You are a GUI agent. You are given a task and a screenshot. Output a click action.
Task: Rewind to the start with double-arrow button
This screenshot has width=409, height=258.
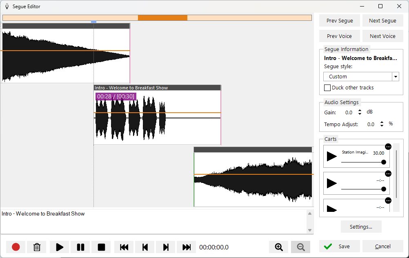[124, 247]
